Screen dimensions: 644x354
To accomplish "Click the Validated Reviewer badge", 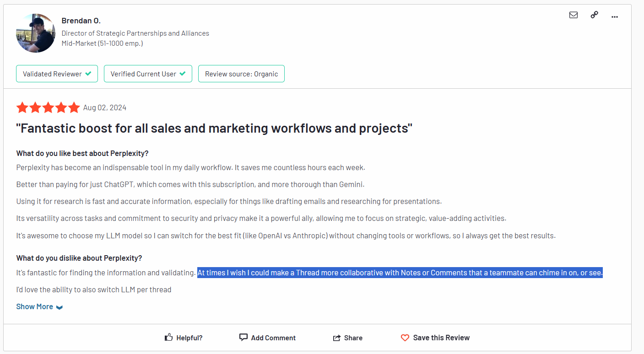I will pyautogui.click(x=57, y=74).
